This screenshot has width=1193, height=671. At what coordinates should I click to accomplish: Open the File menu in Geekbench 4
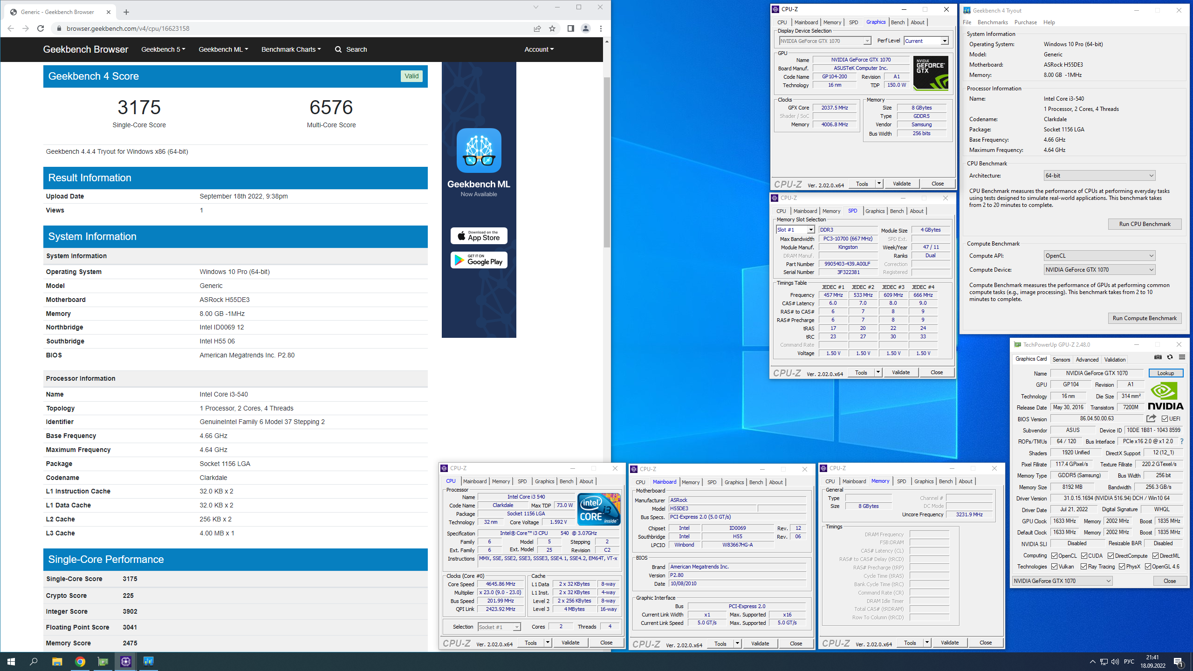[967, 22]
